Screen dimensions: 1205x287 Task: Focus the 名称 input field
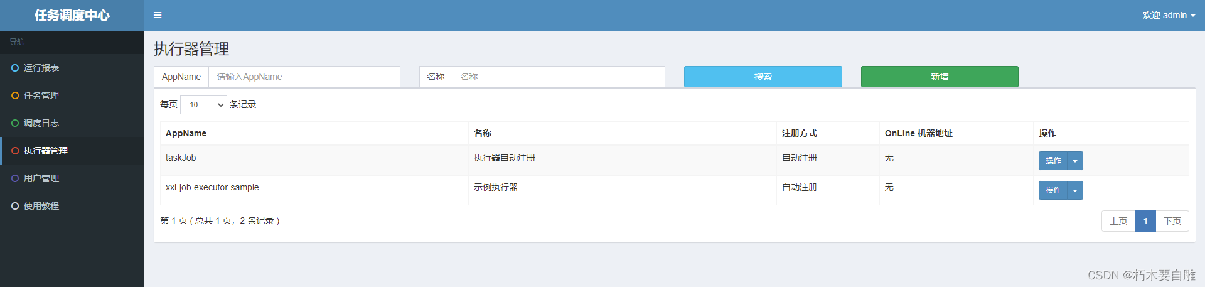(x=559, y=77)
